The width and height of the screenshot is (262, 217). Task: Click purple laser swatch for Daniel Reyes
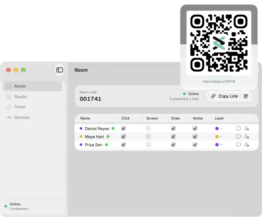(217, 128)
